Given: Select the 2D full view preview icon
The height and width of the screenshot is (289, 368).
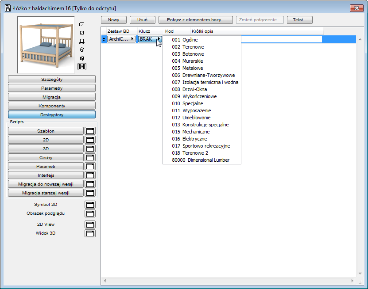Looking at the screenshot, I should pos(82,33).
